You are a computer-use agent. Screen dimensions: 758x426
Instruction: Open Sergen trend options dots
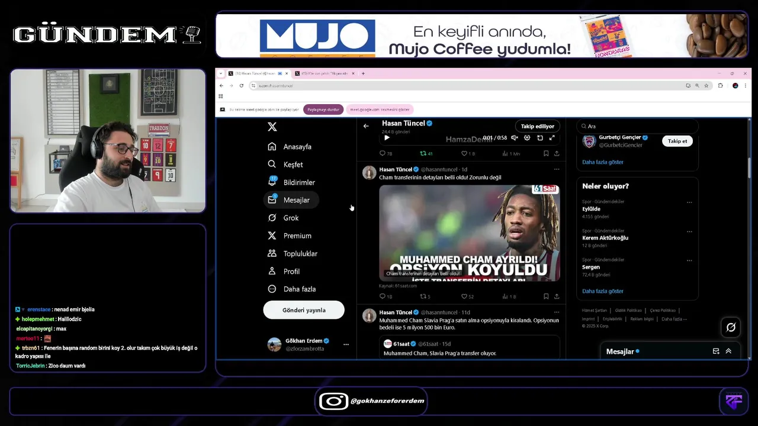pyautogui.click(x=689, y=260)
